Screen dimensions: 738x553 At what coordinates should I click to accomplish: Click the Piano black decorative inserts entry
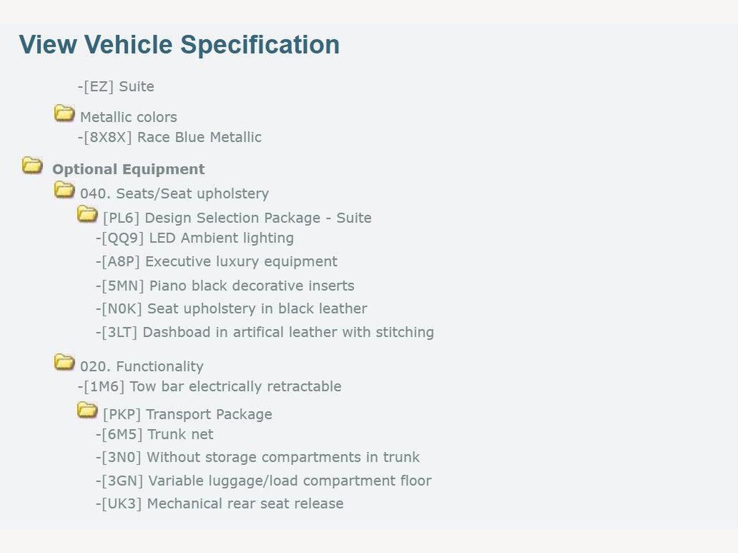tap(225, 286)
